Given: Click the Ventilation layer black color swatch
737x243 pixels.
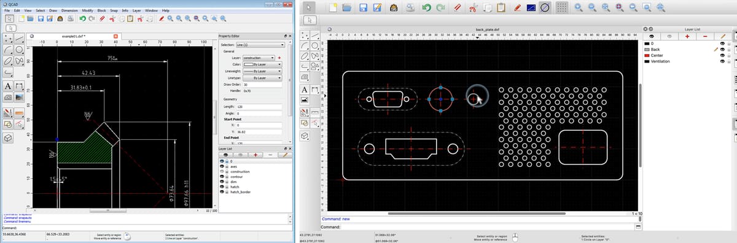Looking at the screenshot, I should [x=647, y=61].
